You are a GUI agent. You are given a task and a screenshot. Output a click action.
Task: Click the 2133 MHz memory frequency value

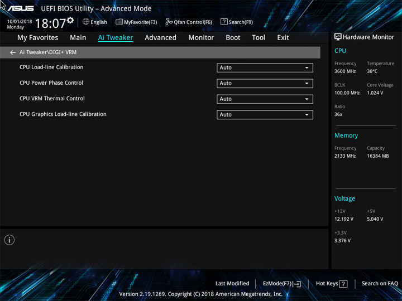(345, 156)
